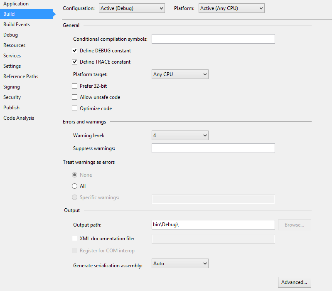Uncheck Define TRACE constant
This screenshot has height=291, width=332.
(75, 62)
